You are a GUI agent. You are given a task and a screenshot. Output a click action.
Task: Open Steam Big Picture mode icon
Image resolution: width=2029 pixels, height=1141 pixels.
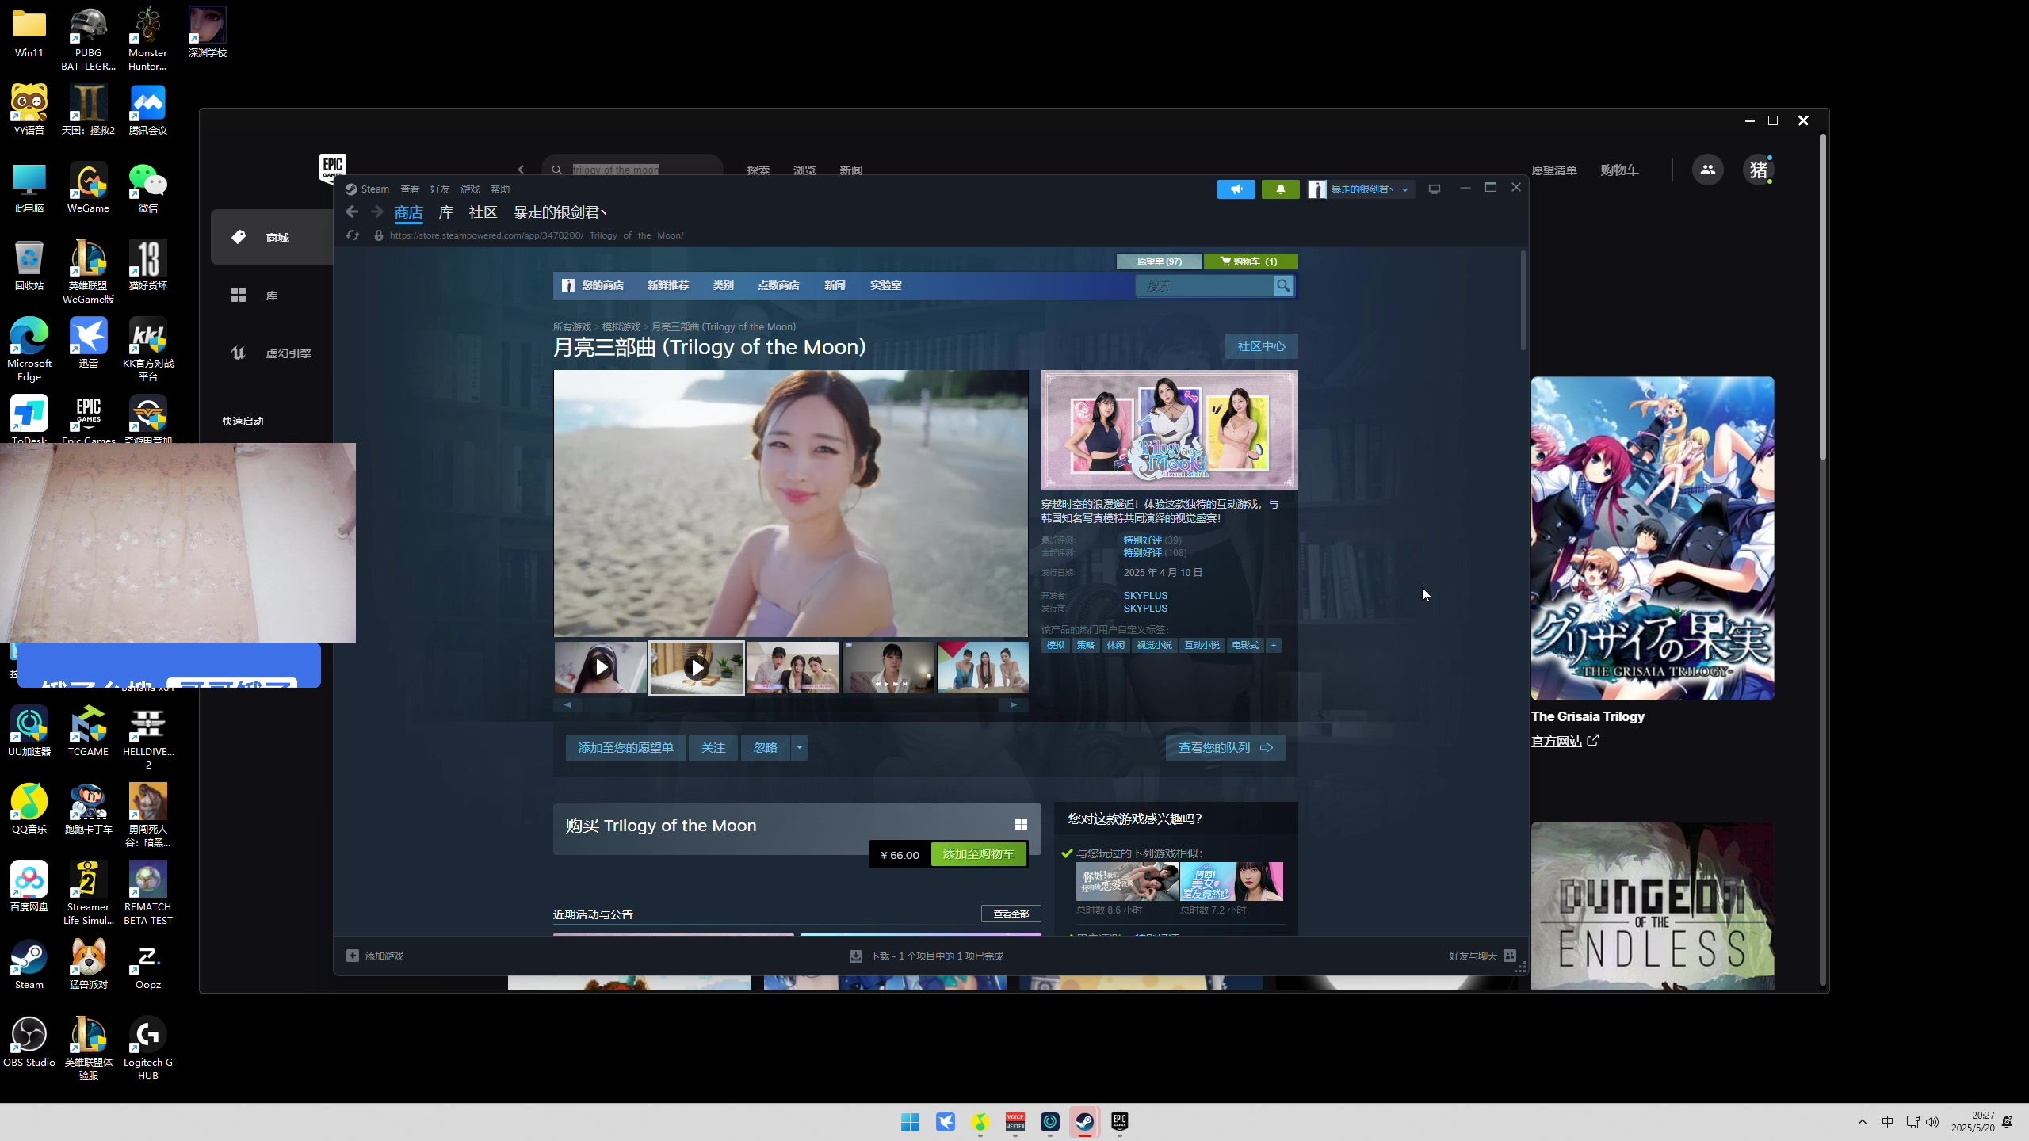[x=1434, y=189]
